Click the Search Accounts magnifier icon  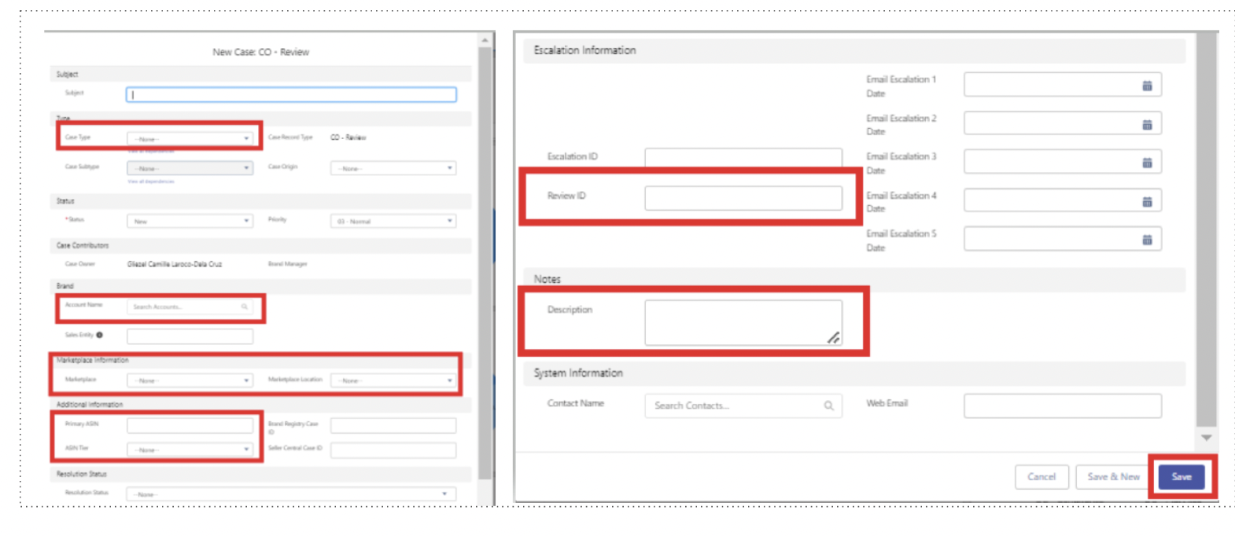pos(245,307)
